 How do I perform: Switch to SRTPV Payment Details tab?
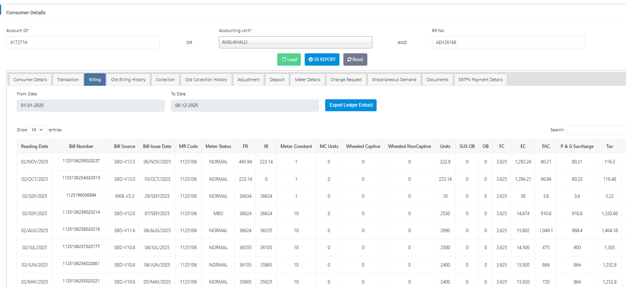(x=480, y=80)
